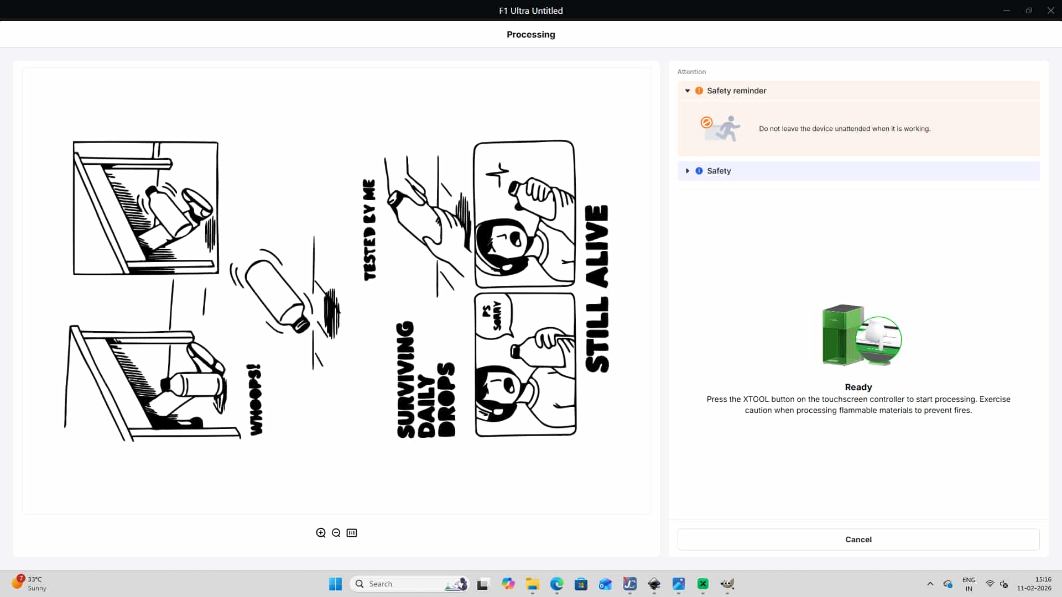Image resolution: width=1062 pixels, height=597 pixels.
Task: Click the fit-to-screen preview icon
Action: point(352,533)
